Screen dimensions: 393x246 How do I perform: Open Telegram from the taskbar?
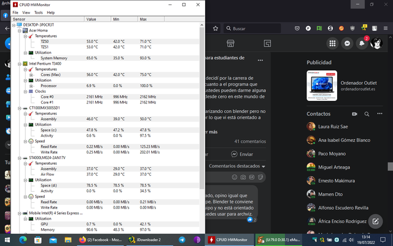tap(182, 240)
